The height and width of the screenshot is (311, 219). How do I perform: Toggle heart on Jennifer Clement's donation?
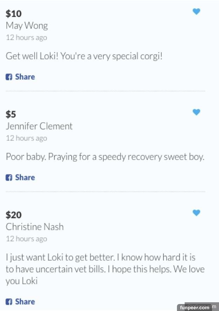[x=197, y=112]
